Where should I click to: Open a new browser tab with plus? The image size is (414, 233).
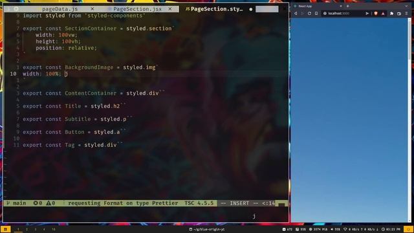pyautogui.click(x=348, y=6)
